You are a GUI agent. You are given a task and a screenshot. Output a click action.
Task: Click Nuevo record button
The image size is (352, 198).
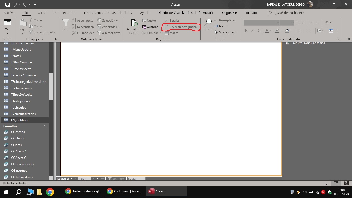(149, 20)
